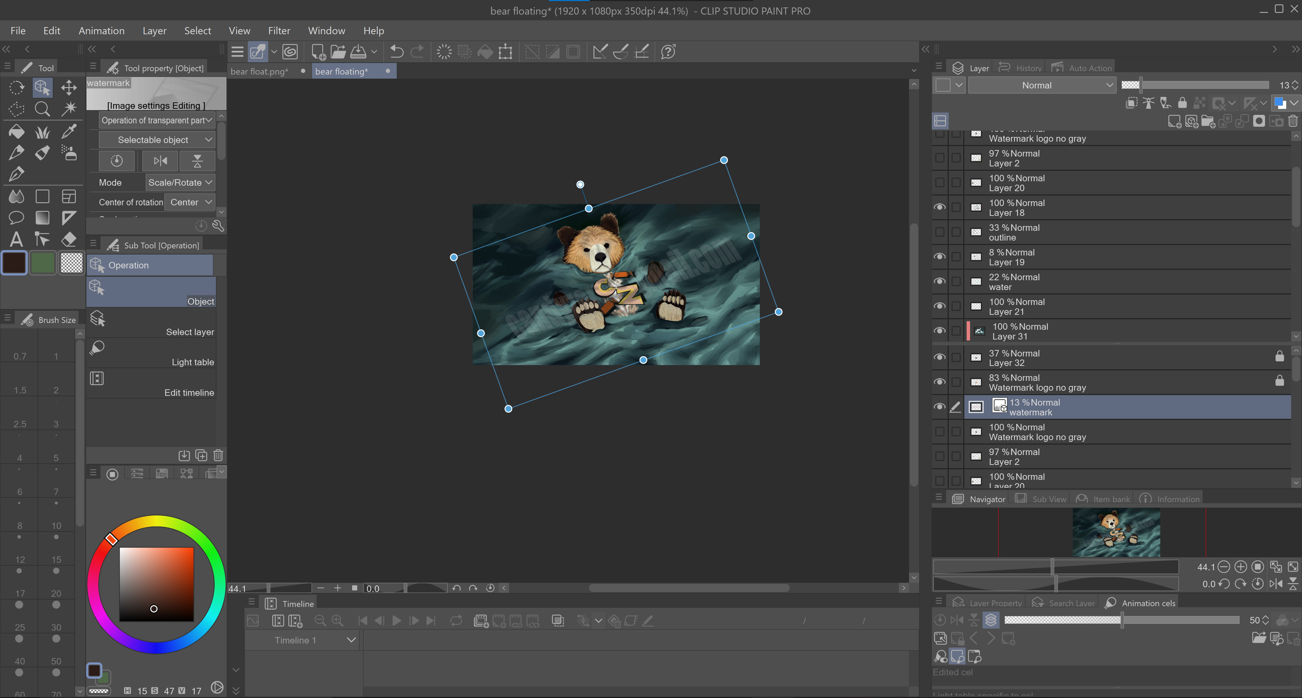Switch to the Auto Action tab
This screenshot has width=1302, height=698.
click(1082, 68)
